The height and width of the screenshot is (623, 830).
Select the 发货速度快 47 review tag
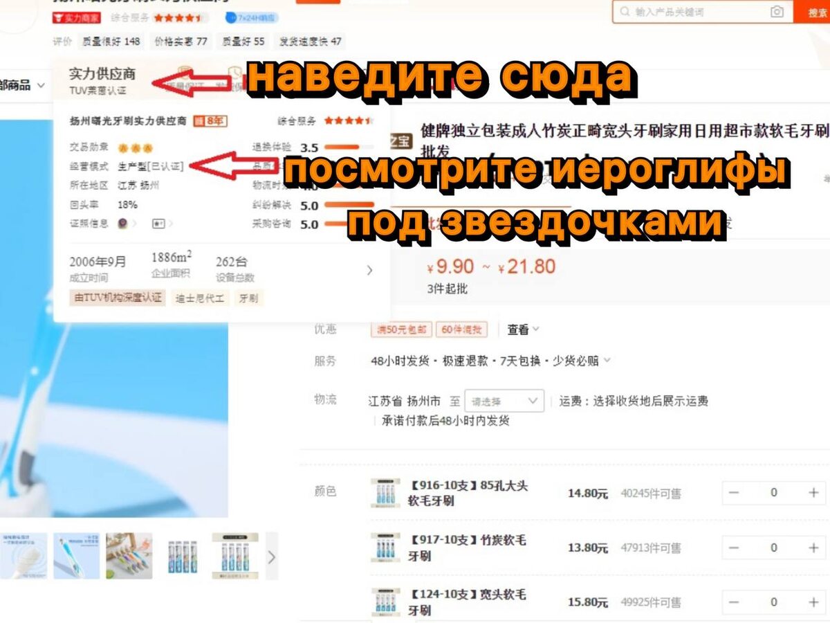pyautogui.click(x=310, y=42)
